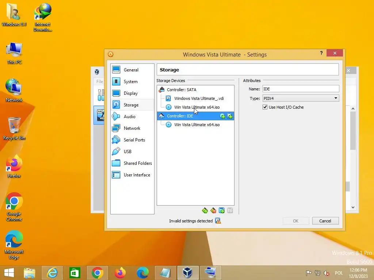The height and width of the screenshot is (280, 374).
Task: Open the USB settings category
Action: [x=132, y=151]
